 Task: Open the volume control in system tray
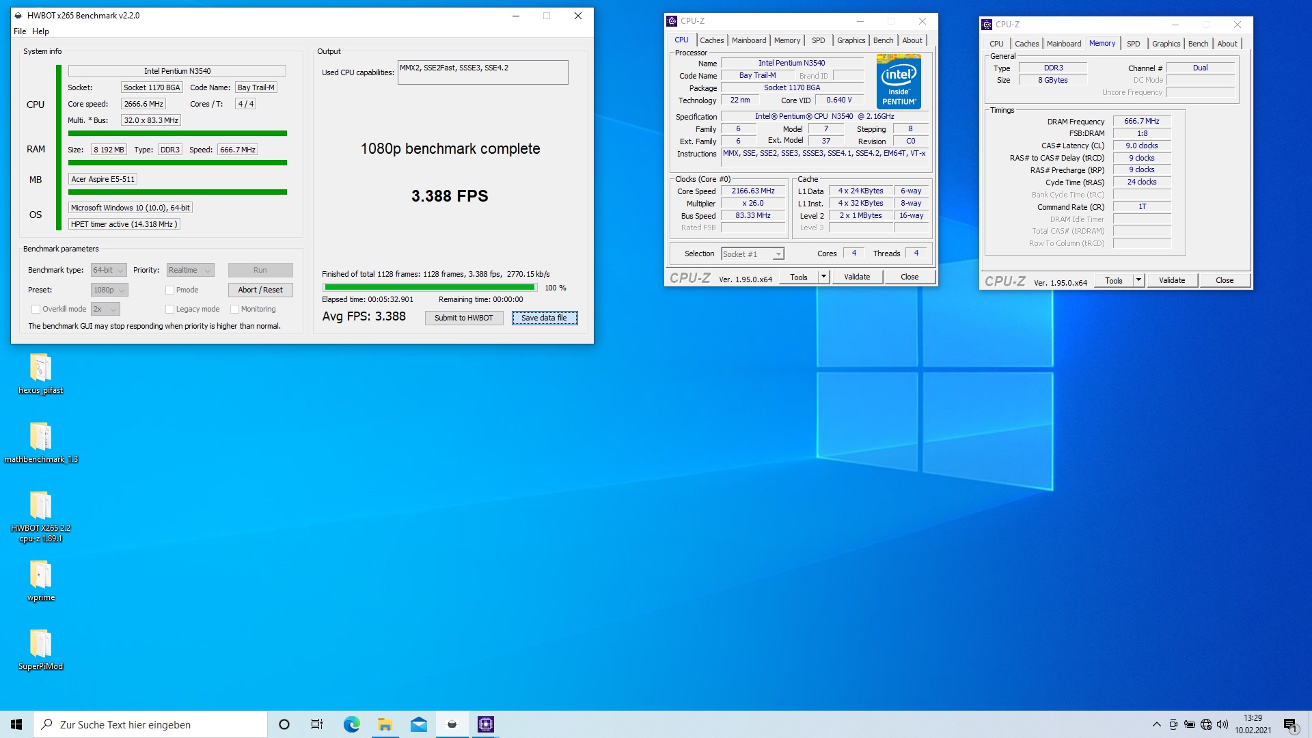(x=1222, y=724)
